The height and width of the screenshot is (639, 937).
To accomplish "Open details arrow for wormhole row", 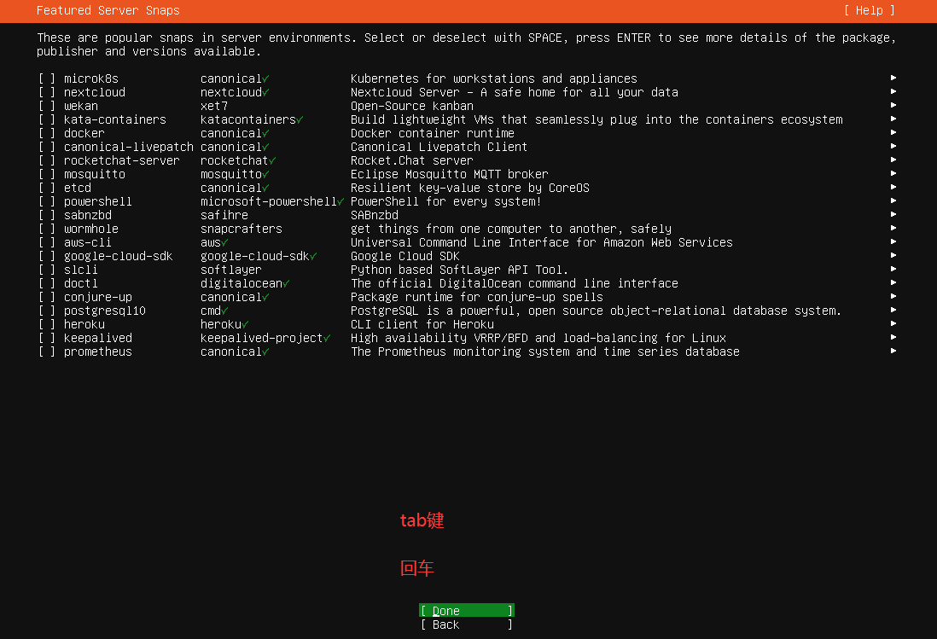I will click(x=893, y=228).
